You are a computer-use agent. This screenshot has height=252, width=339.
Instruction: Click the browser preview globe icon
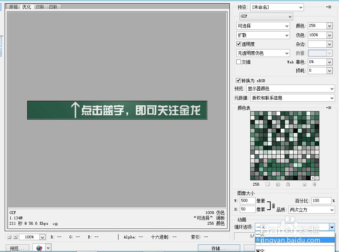click(x=39, y=248)
